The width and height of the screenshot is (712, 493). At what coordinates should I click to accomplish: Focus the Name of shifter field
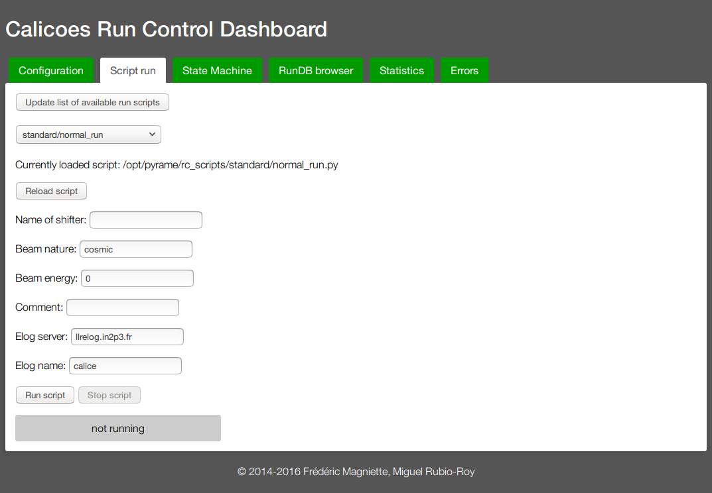click(146, 220)
